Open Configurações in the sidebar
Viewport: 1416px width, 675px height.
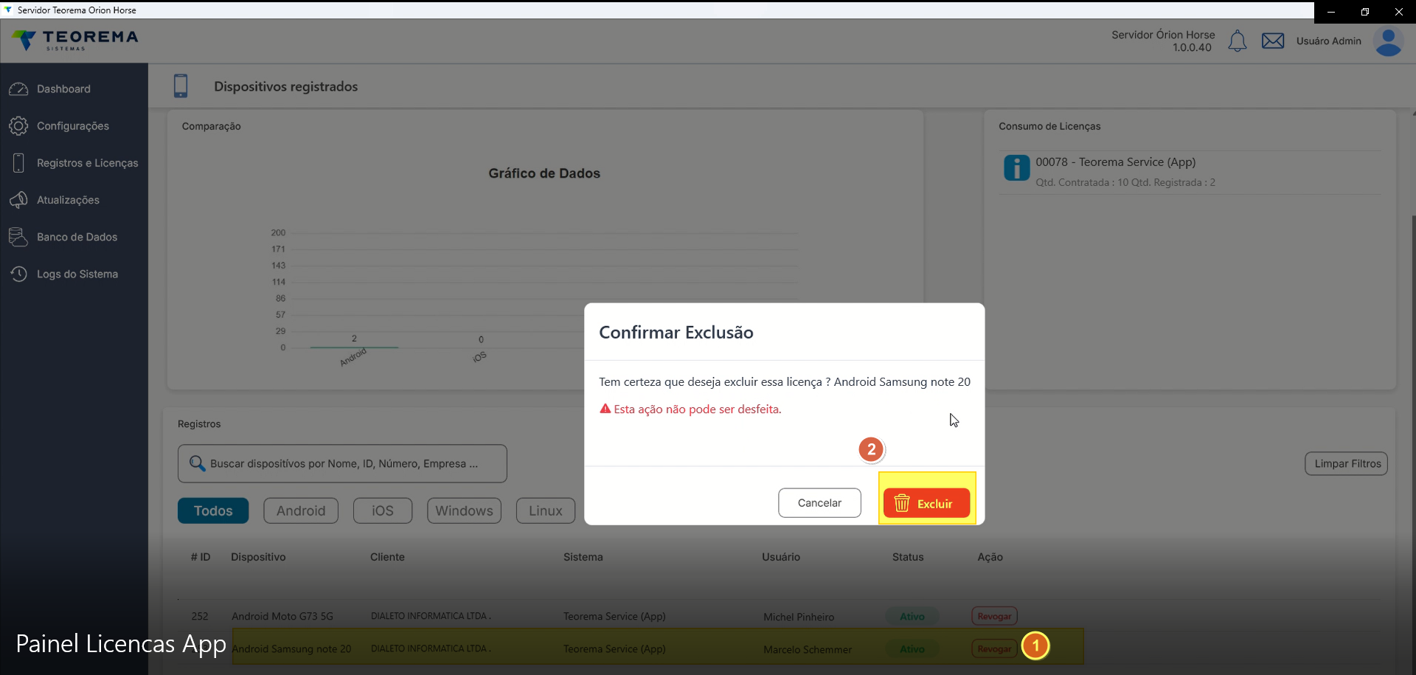[73, 126]
